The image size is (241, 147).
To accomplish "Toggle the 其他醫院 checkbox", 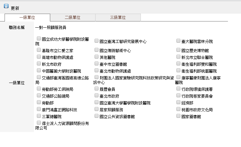I will tap(97, 57).
